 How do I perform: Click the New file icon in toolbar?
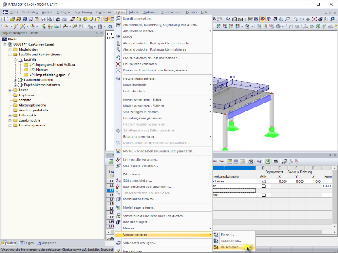coord(6,20)
